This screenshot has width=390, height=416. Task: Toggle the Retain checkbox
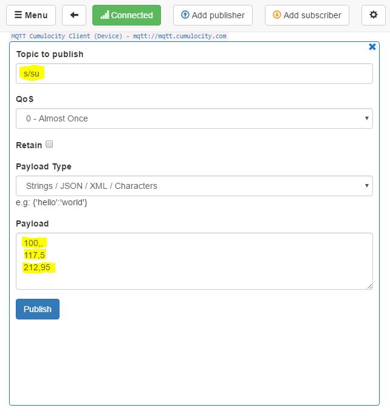(x=49, y=144)
